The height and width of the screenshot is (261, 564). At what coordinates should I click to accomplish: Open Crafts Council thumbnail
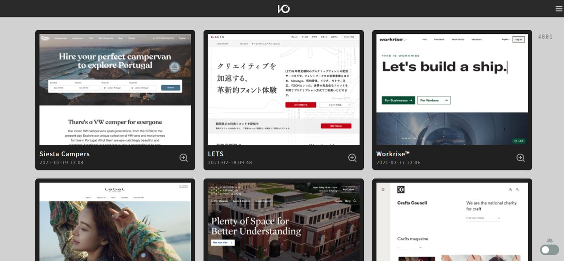click(452, 222)
